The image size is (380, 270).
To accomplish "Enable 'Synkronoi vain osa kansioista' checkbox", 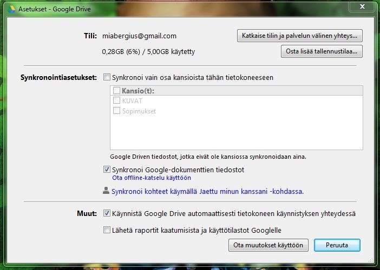I will [107, 77].
